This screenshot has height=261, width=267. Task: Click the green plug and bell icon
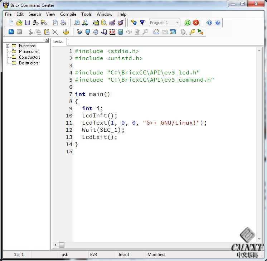[x=200, y=32]
